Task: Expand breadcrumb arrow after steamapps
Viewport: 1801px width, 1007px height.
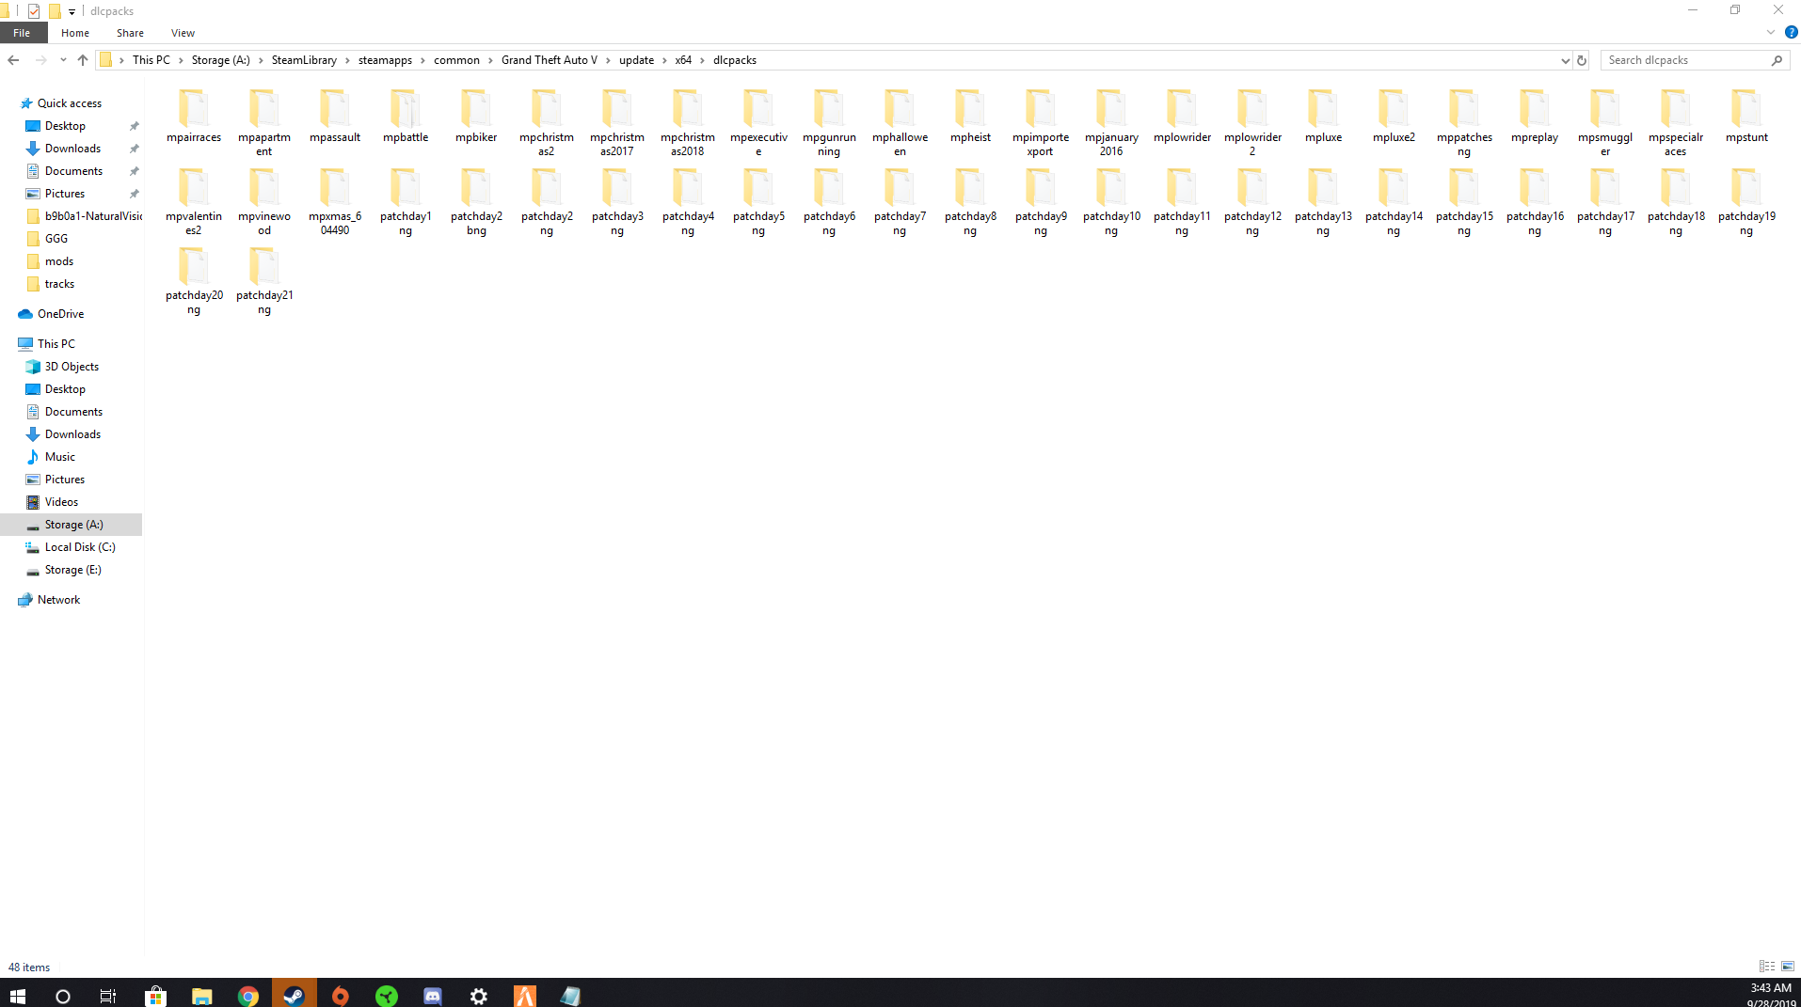Action: 422,60
